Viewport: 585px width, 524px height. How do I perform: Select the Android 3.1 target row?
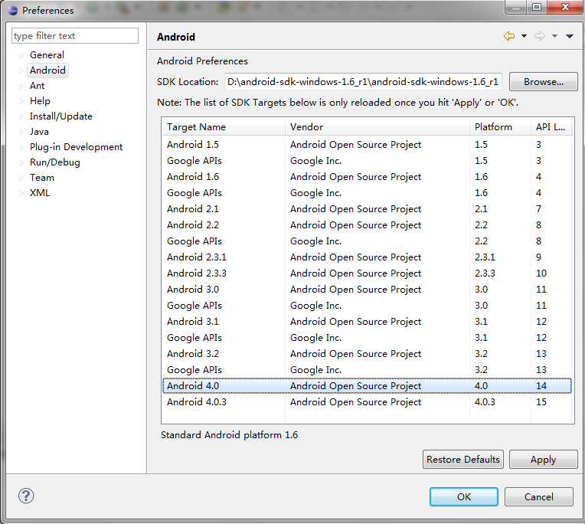367,321
